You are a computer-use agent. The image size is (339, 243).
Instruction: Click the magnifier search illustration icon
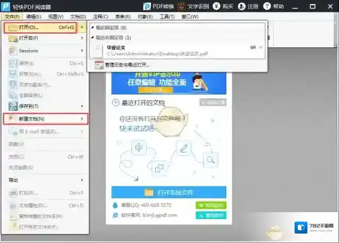pos(210,160)
